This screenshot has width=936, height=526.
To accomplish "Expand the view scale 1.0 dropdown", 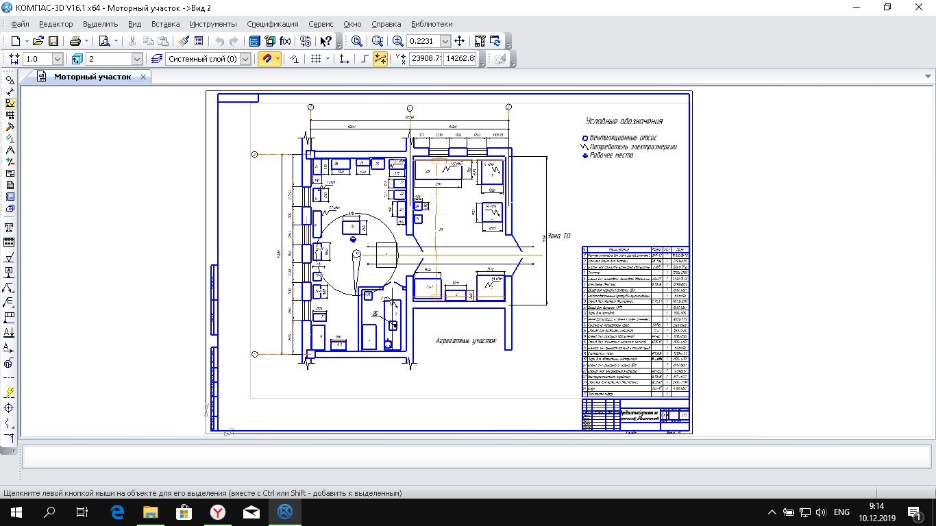I will pyautogui.click(x=57, y=59).
